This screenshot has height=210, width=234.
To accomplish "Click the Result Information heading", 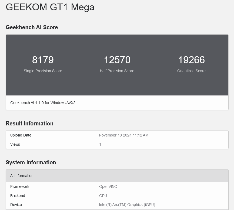I will click(29, 124).
